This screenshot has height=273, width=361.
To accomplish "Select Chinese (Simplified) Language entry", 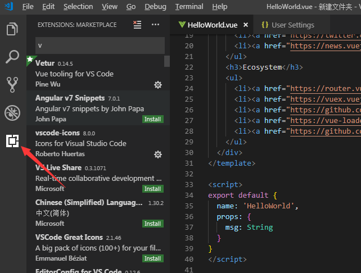I will pos(98,212).
